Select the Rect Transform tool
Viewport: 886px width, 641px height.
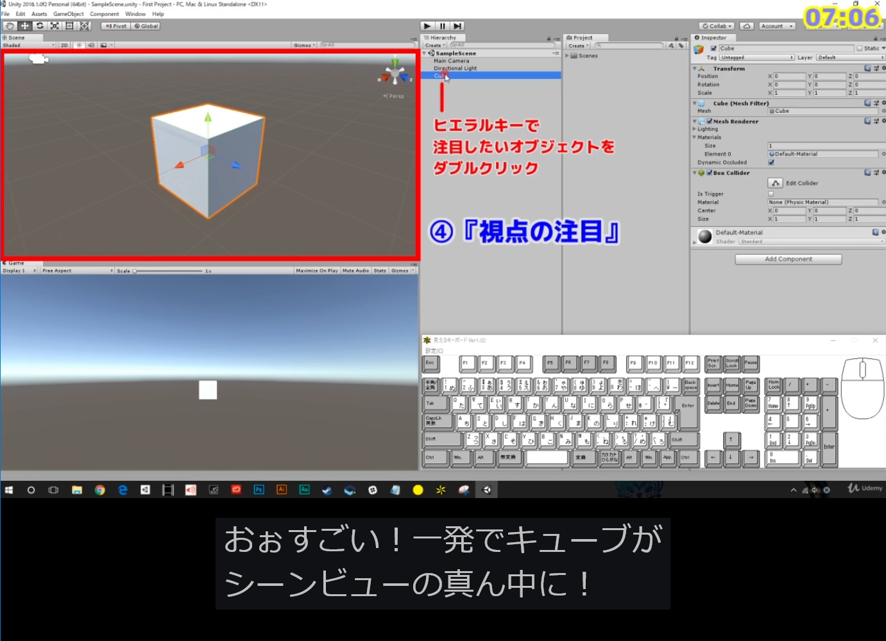coord(69,26)
